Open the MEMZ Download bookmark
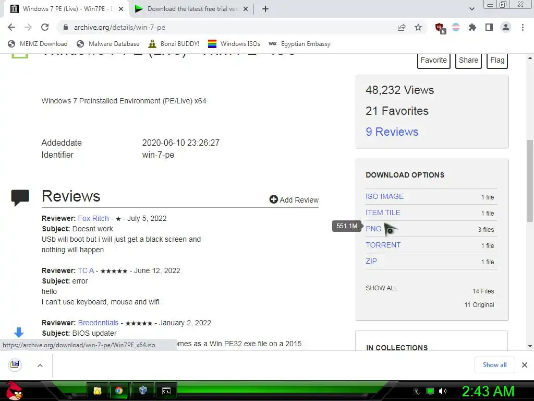The height and width of the screenshot is (401, 534). click(38, 44)
